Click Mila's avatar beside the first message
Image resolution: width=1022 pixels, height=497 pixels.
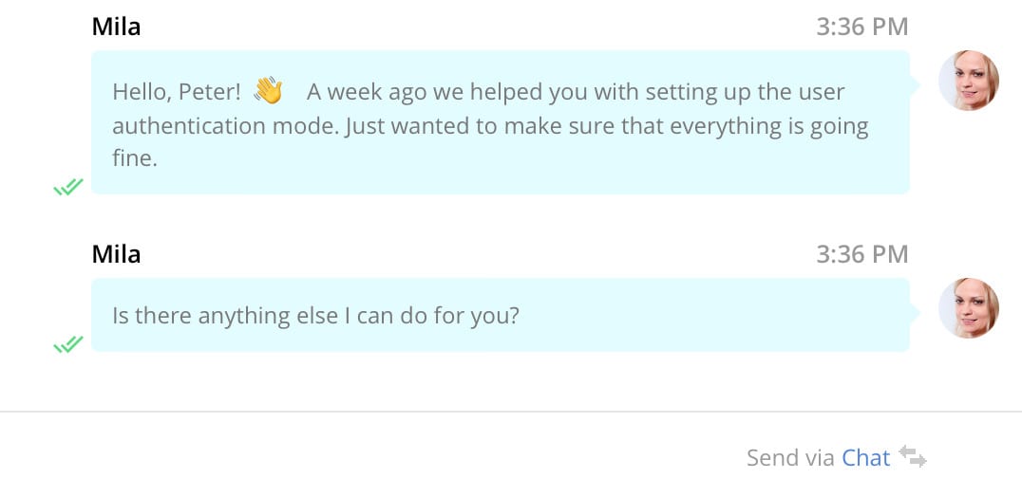pos(968,81)
